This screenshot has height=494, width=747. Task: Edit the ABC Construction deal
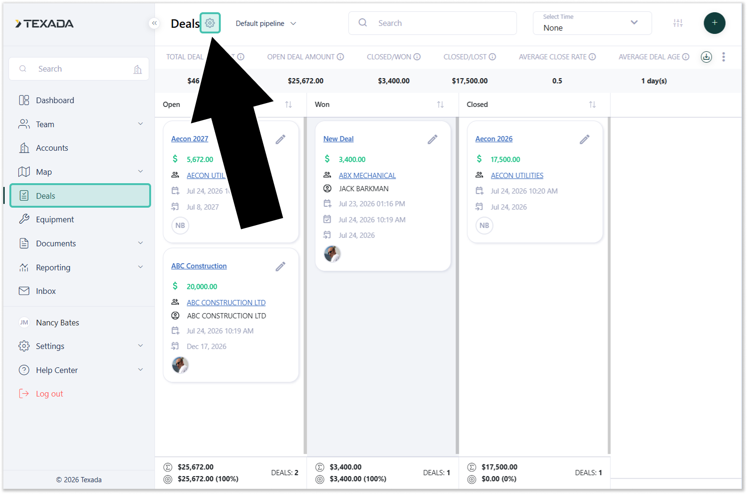click(281, 267)
